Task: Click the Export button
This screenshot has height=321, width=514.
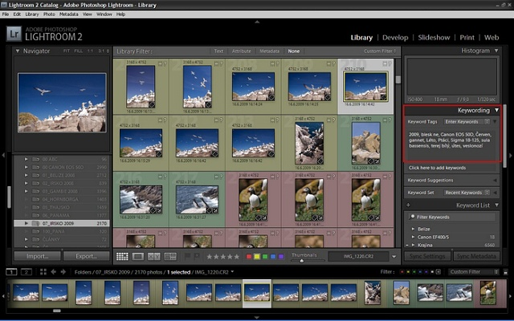Action: (x=86, y=256)
